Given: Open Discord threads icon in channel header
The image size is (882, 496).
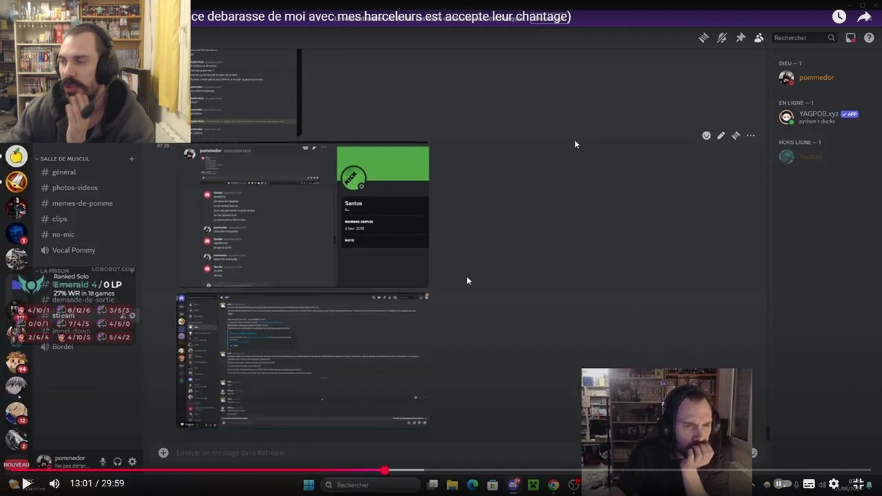Looking at the screenshot, I should pos(704,38).
